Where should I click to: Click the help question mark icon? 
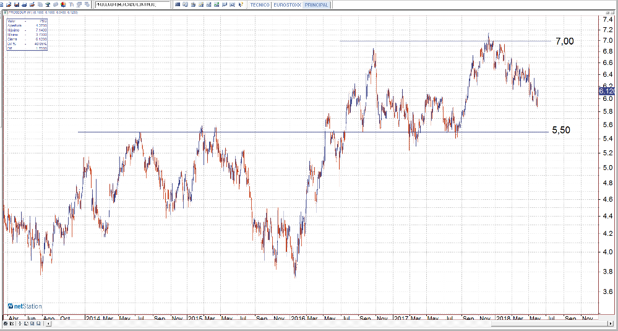pyautogui.click(x=239, y=4)
